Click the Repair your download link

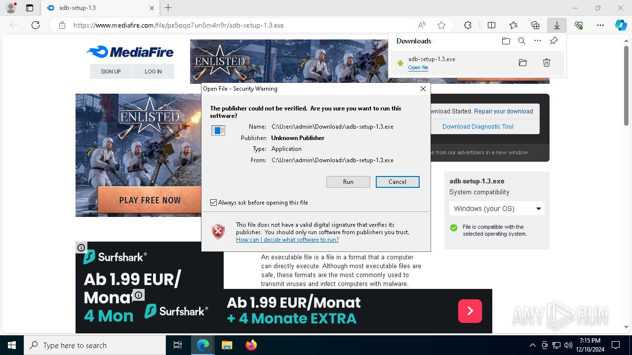click(504, 111)
